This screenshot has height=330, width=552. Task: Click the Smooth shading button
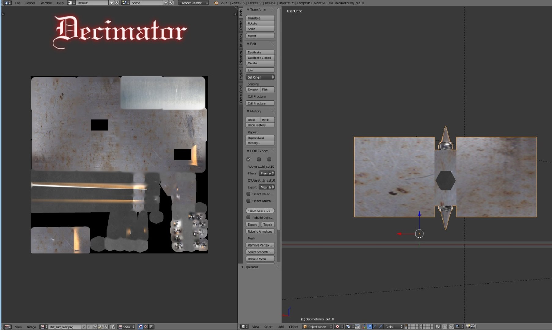253,90
